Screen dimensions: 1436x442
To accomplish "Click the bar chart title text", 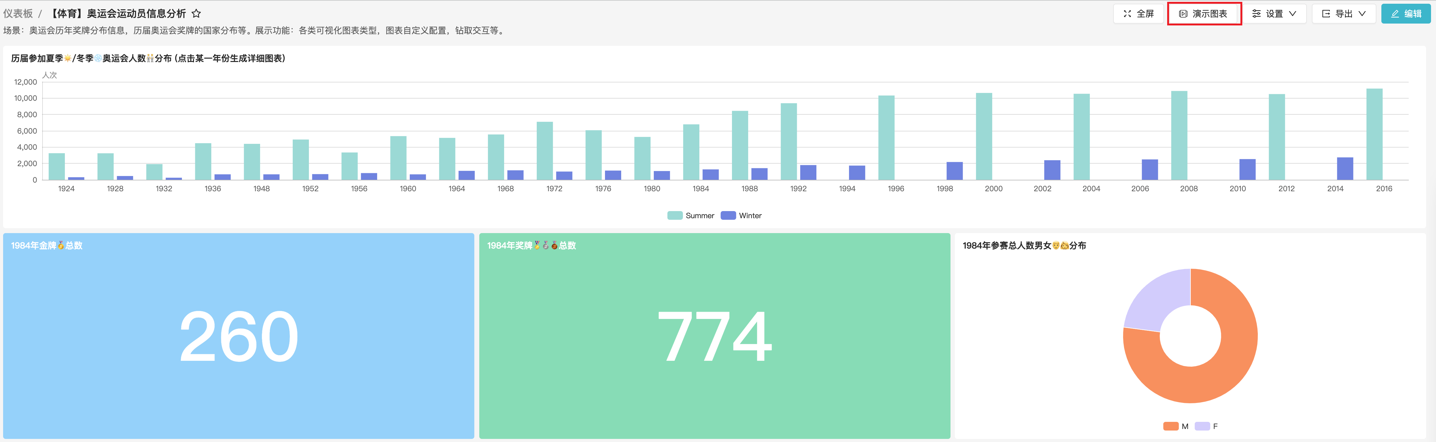I will click(x=148, y=59).
